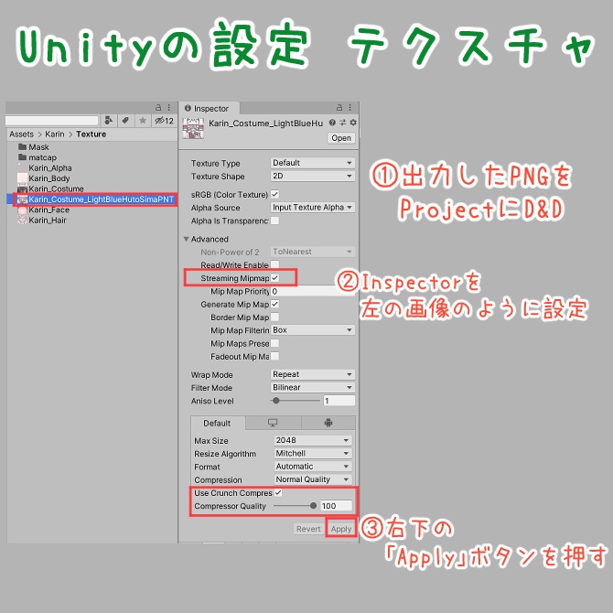Click the Aniso Level slider

click(x=296, y=401)
